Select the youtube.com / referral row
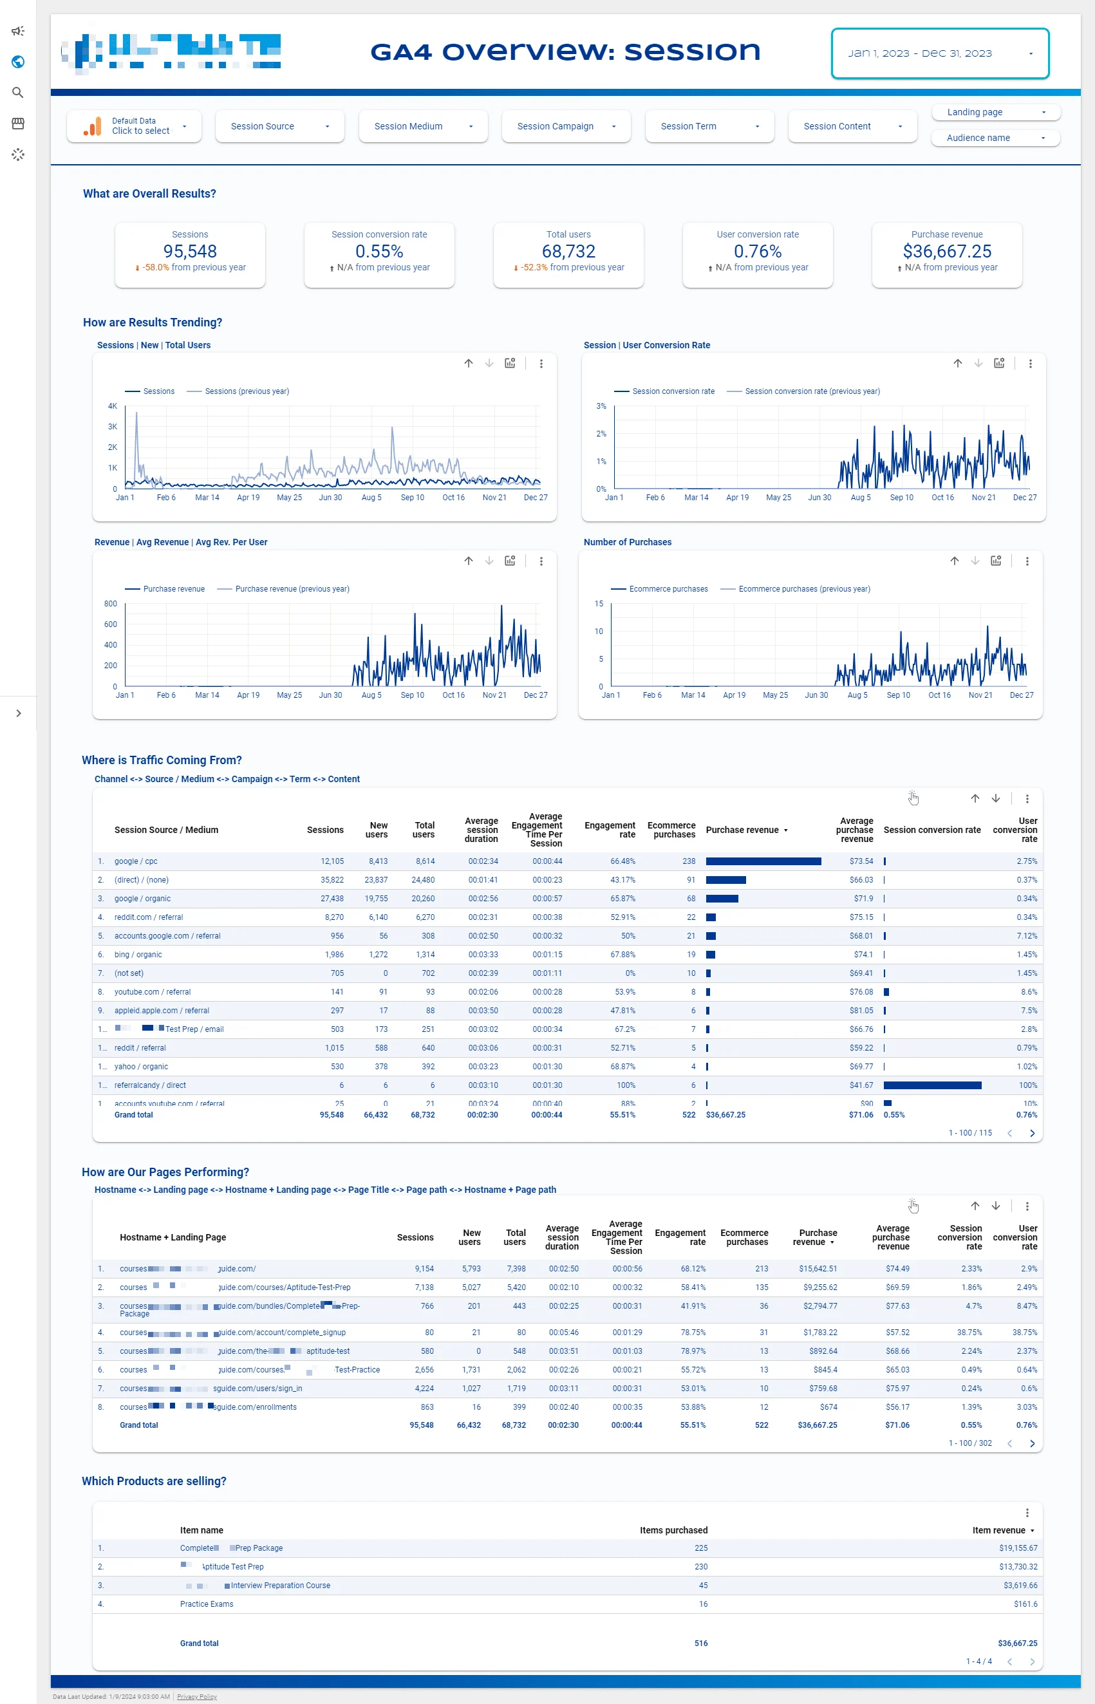This screenshot has width=1095, height=1704. [566, 991]
